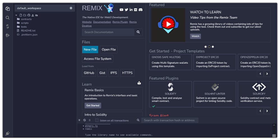The width and height of the screenshot is (280, 140).
Task: Open the Learn section LearnEth icon
Action: tap(139, 83)
